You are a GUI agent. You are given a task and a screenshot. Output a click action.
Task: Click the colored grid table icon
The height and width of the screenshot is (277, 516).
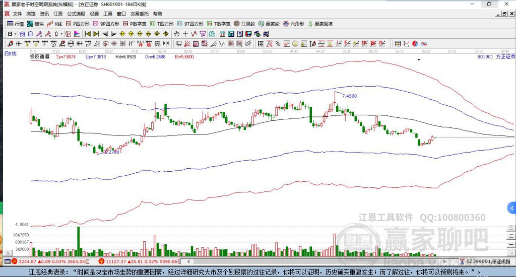(398, 44)
